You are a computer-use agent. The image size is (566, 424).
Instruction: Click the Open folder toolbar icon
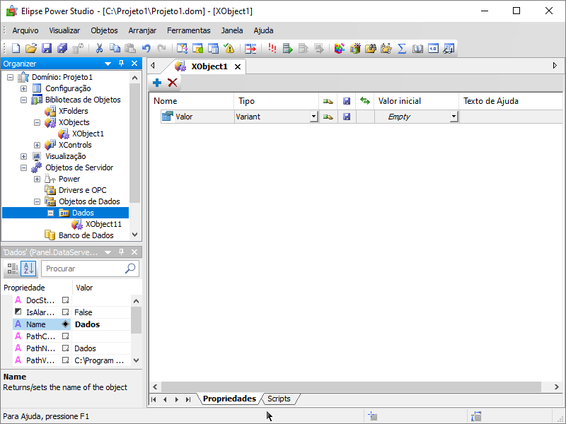(x=31, y=48)
